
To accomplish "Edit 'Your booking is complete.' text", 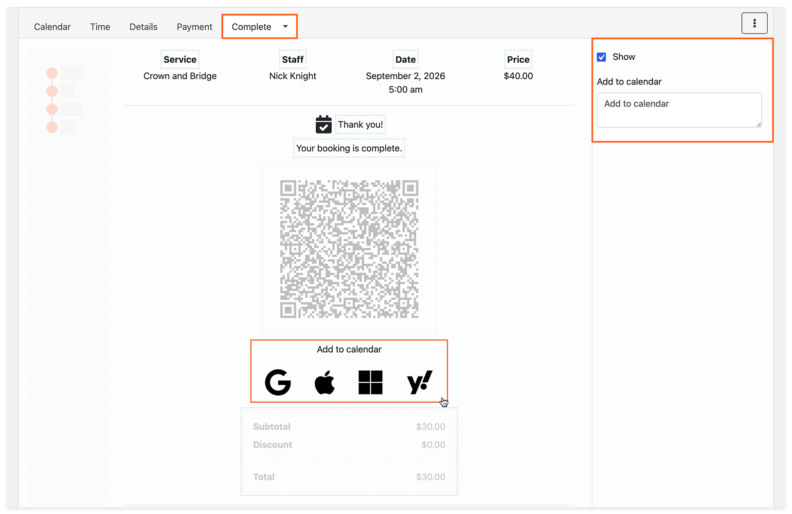I will [x=349, y=148].
